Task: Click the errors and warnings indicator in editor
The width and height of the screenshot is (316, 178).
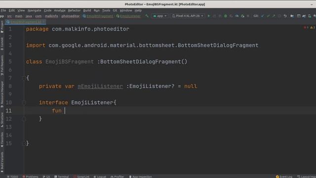Action: 309,28
